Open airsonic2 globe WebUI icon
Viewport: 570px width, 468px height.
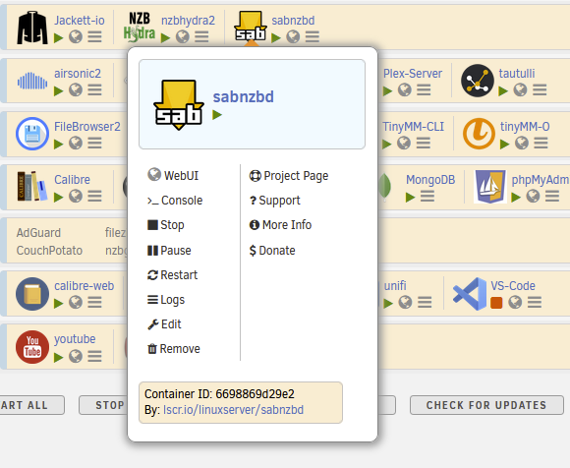tap(76, 89)
